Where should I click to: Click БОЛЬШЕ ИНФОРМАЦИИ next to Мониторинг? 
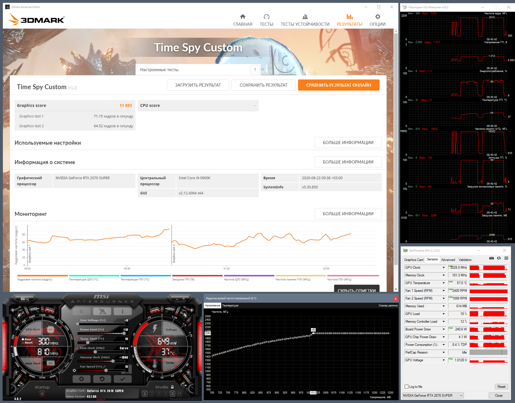(348, 214)
